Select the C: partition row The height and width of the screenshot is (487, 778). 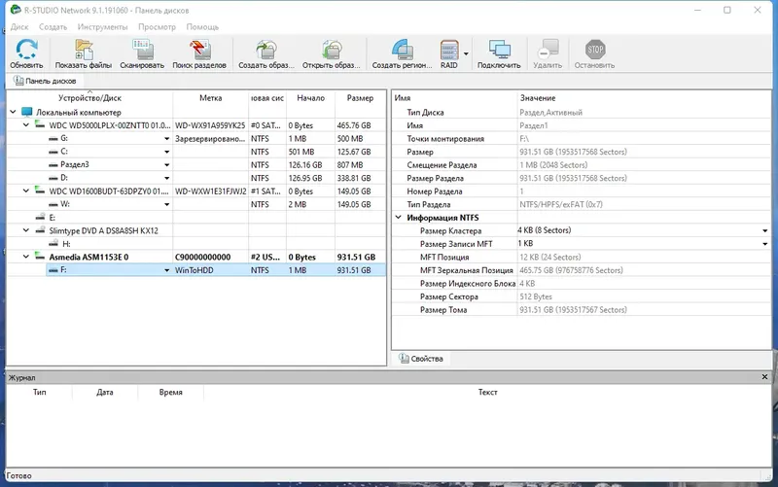196,152
